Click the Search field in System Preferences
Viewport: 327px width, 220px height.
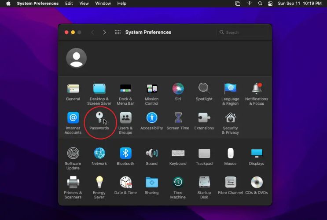(x=242, y=32)
